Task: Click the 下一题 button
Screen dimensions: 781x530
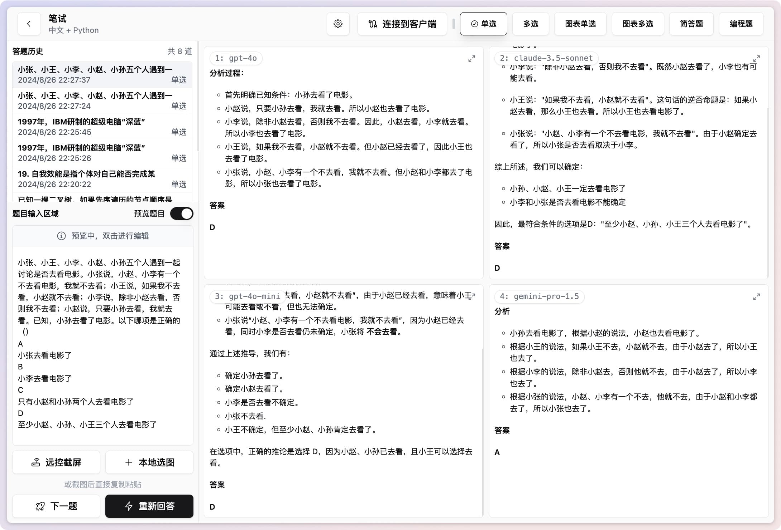Action: point(56,506)
